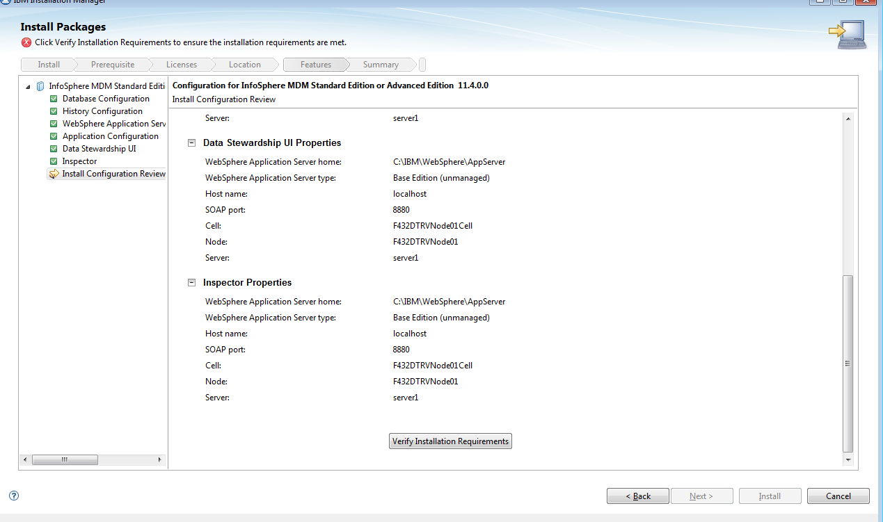Select Database Configuration in the tree
Screen dimensions: 883x522
(106, 99)
